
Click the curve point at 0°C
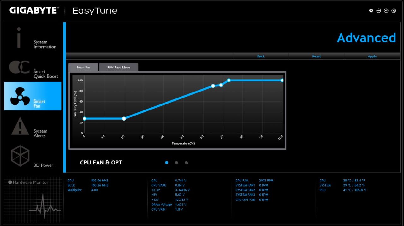(84, 119)
